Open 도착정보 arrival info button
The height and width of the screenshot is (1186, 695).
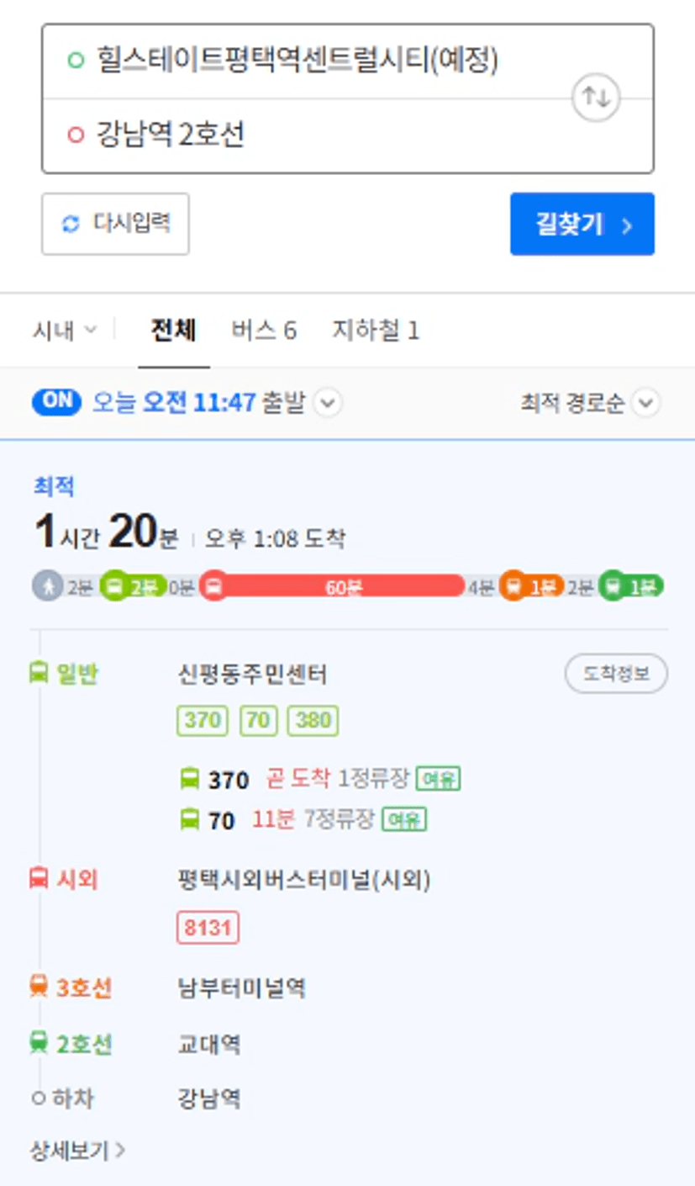click(616, 674)
